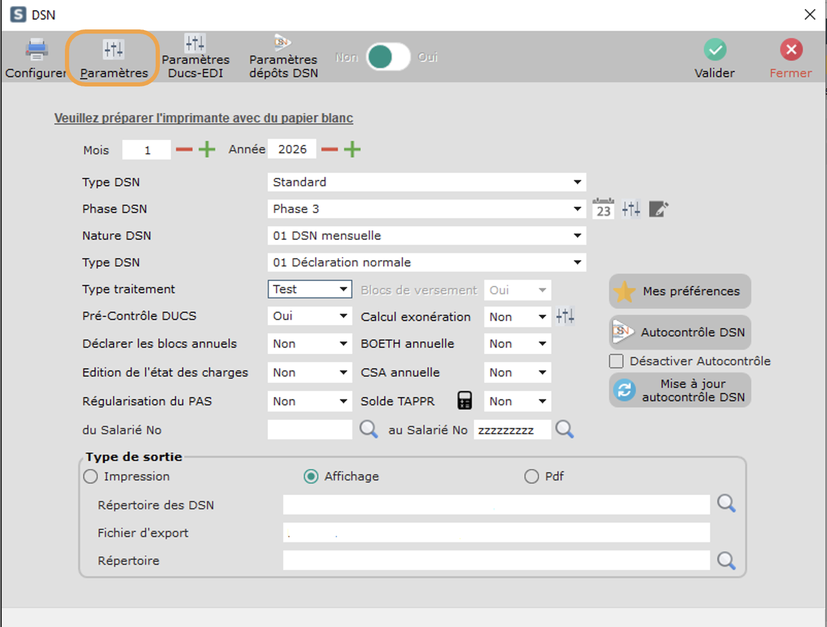The image size is (827, 627).
Task: Toggle the Non/Oui switch in toolbar
Action: (x=388, y=57)
